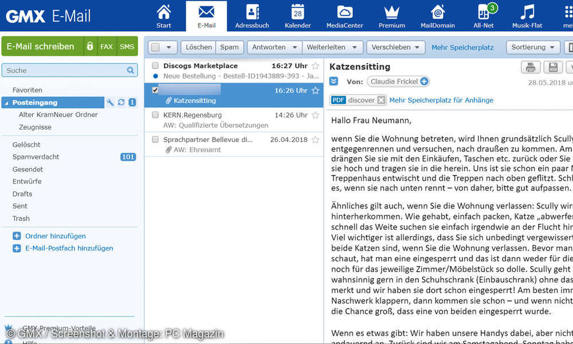
Task: Click the search magnifier icon
Action: coord(131,70)
